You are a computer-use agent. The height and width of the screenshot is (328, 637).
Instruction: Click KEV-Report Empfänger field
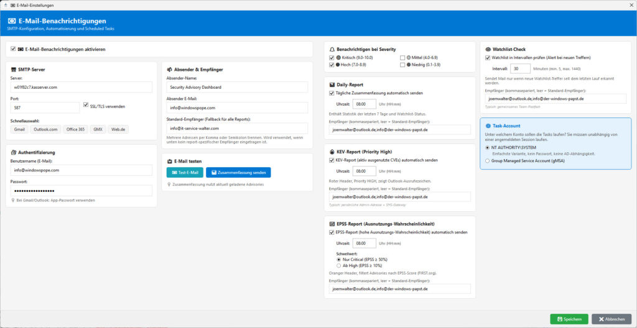click(x=400, y=196)
